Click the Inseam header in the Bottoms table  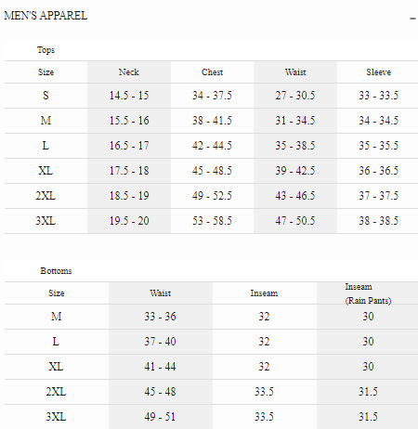(x=264, y=293)
